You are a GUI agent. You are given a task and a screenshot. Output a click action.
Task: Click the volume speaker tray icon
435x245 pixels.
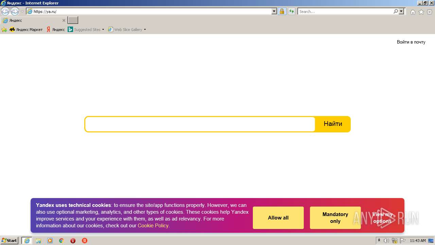tap(386, 241)
